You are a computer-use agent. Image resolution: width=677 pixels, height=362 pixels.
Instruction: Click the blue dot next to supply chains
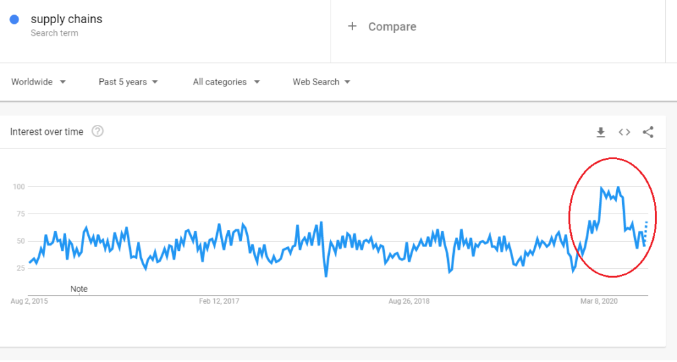(x=15, y=19)
